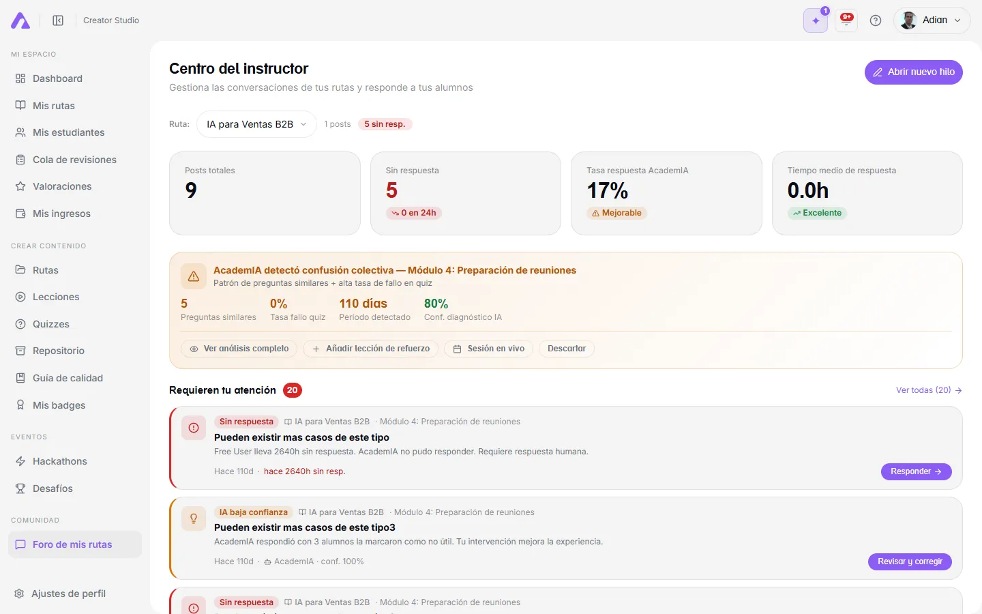Collapse the sidebar panel icon
Viewport: 982px width, 614px height.
58,20
